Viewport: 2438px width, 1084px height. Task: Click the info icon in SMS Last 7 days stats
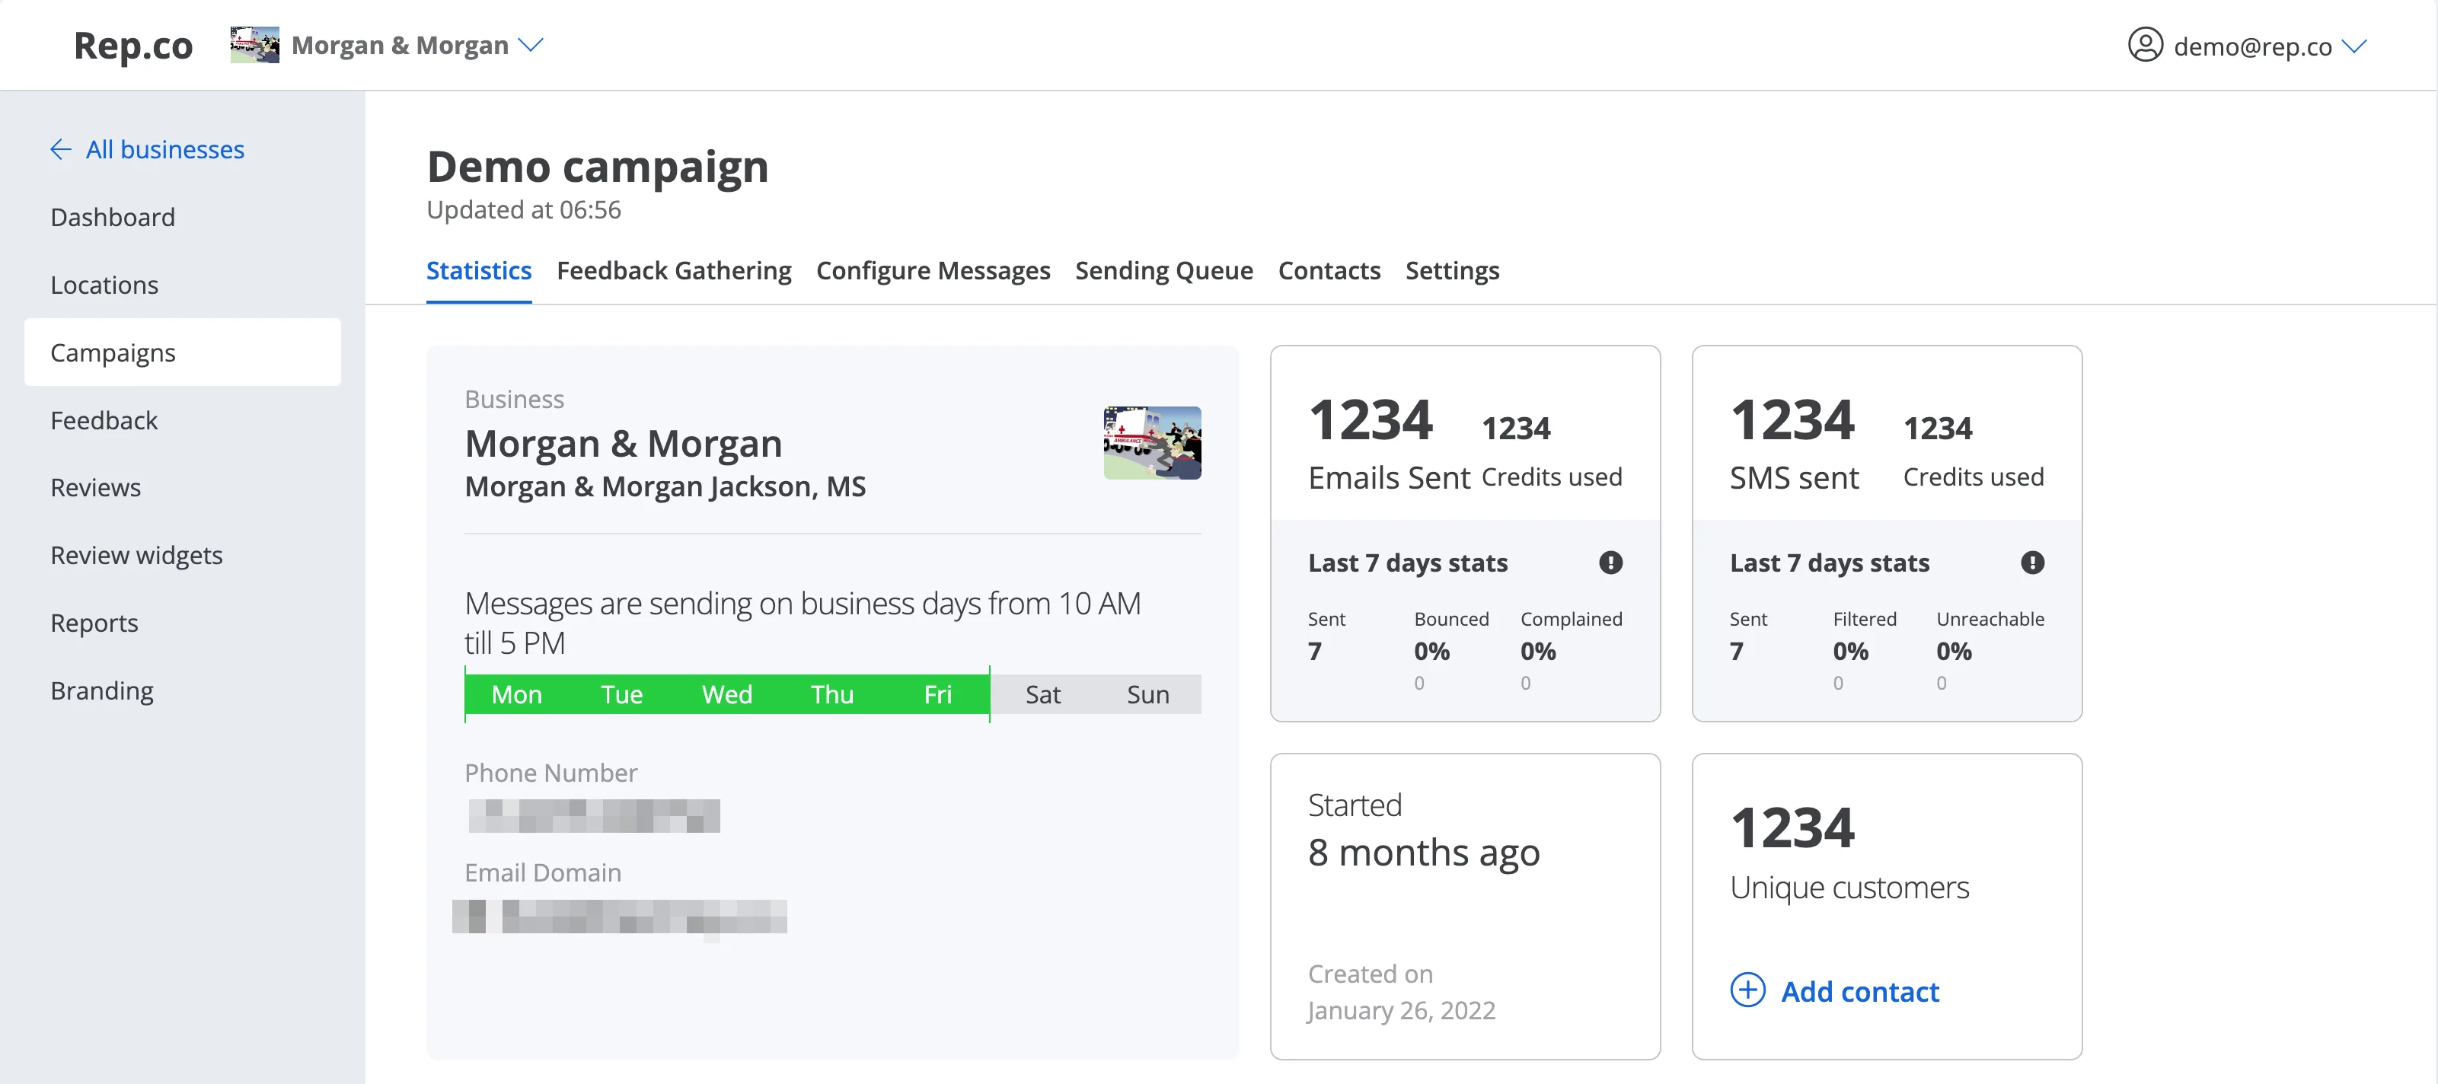point(2032,563)
